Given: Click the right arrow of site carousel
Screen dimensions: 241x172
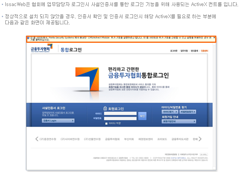Looking at the screenshot, I should tap(200, 139).
